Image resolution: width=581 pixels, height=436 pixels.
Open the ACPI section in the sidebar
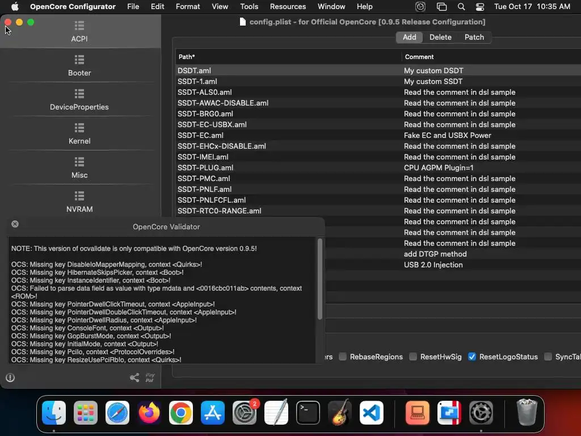79,32
